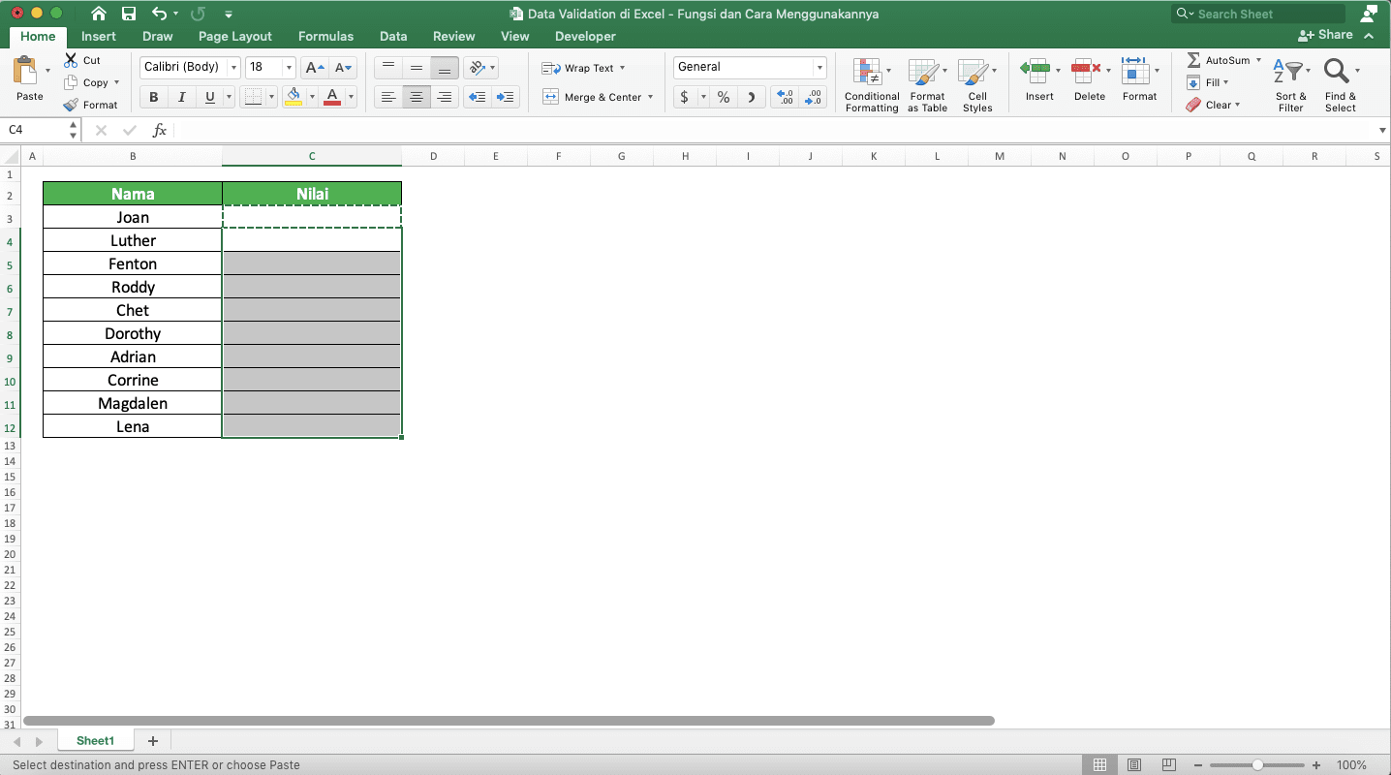Open the Insert ribbon tab
Image resolution: width=1391 pixels, height=775 pixels.
pyautogui.click(x=99, y=36)
